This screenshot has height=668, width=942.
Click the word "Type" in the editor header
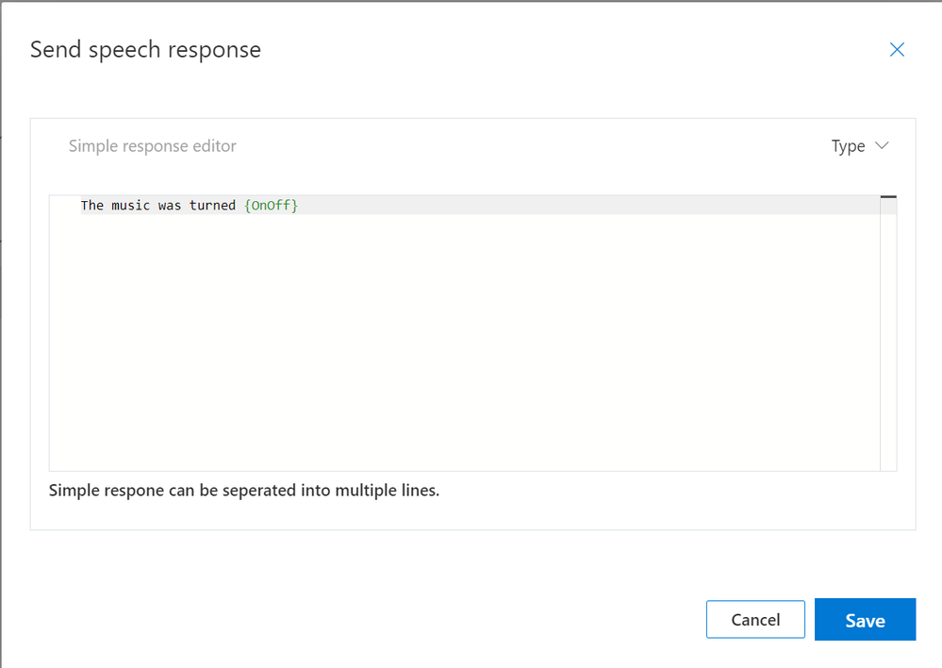(x=848, y=146)
